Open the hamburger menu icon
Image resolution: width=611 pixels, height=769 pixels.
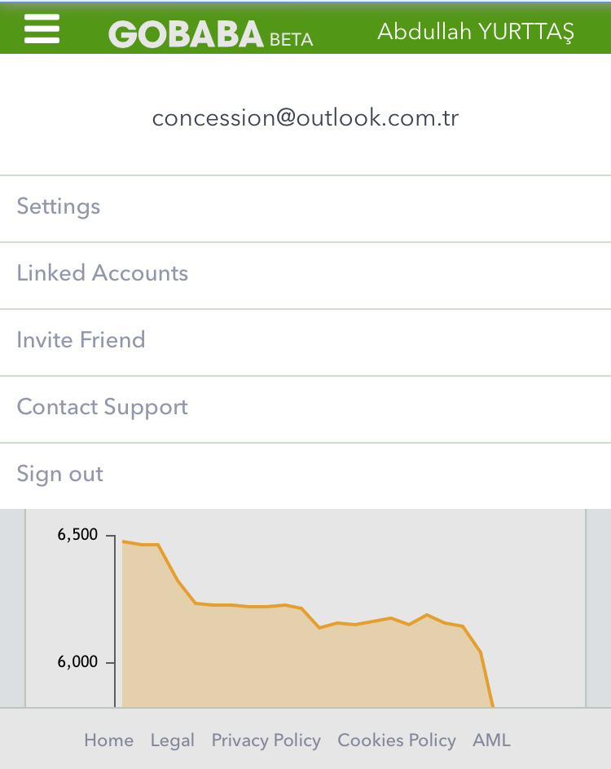pyautogui.click(x=42, y=29)
